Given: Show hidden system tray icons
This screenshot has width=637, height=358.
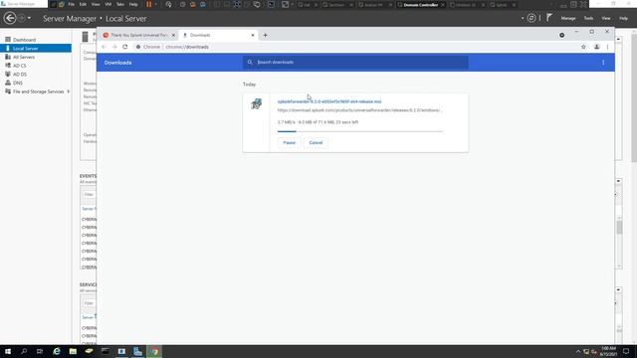Looking at the screenshot, I should (x=578, y=351).
